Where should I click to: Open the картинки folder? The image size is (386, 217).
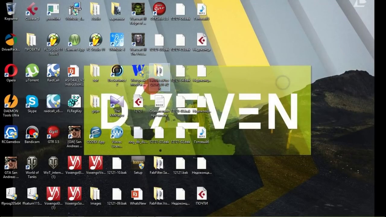click(117, 11)
